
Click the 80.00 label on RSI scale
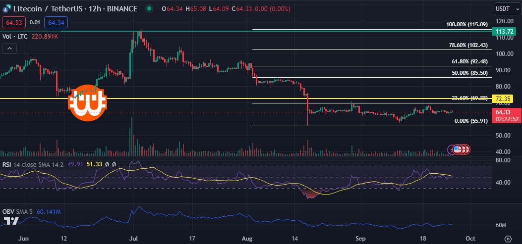tap(504, 160)
